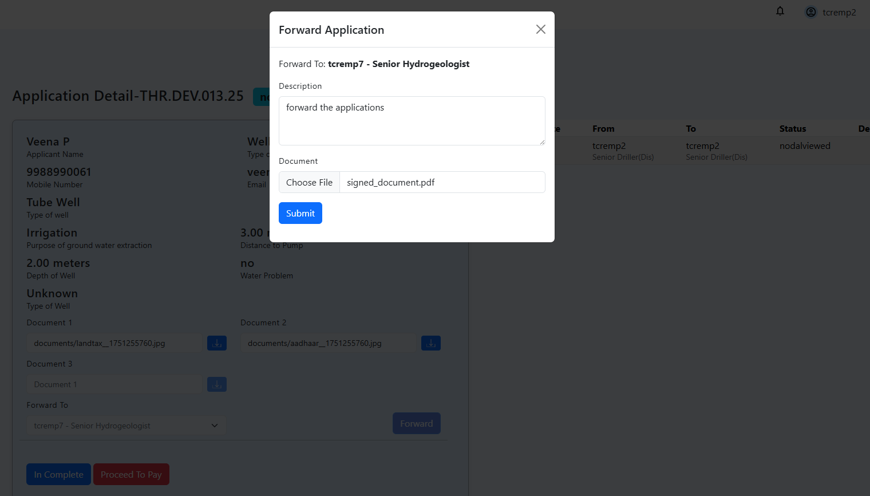Image resolution: width=870 pixels, height=496 pixels.
Task: Mark application as In Complete
Action: [58, 474]
